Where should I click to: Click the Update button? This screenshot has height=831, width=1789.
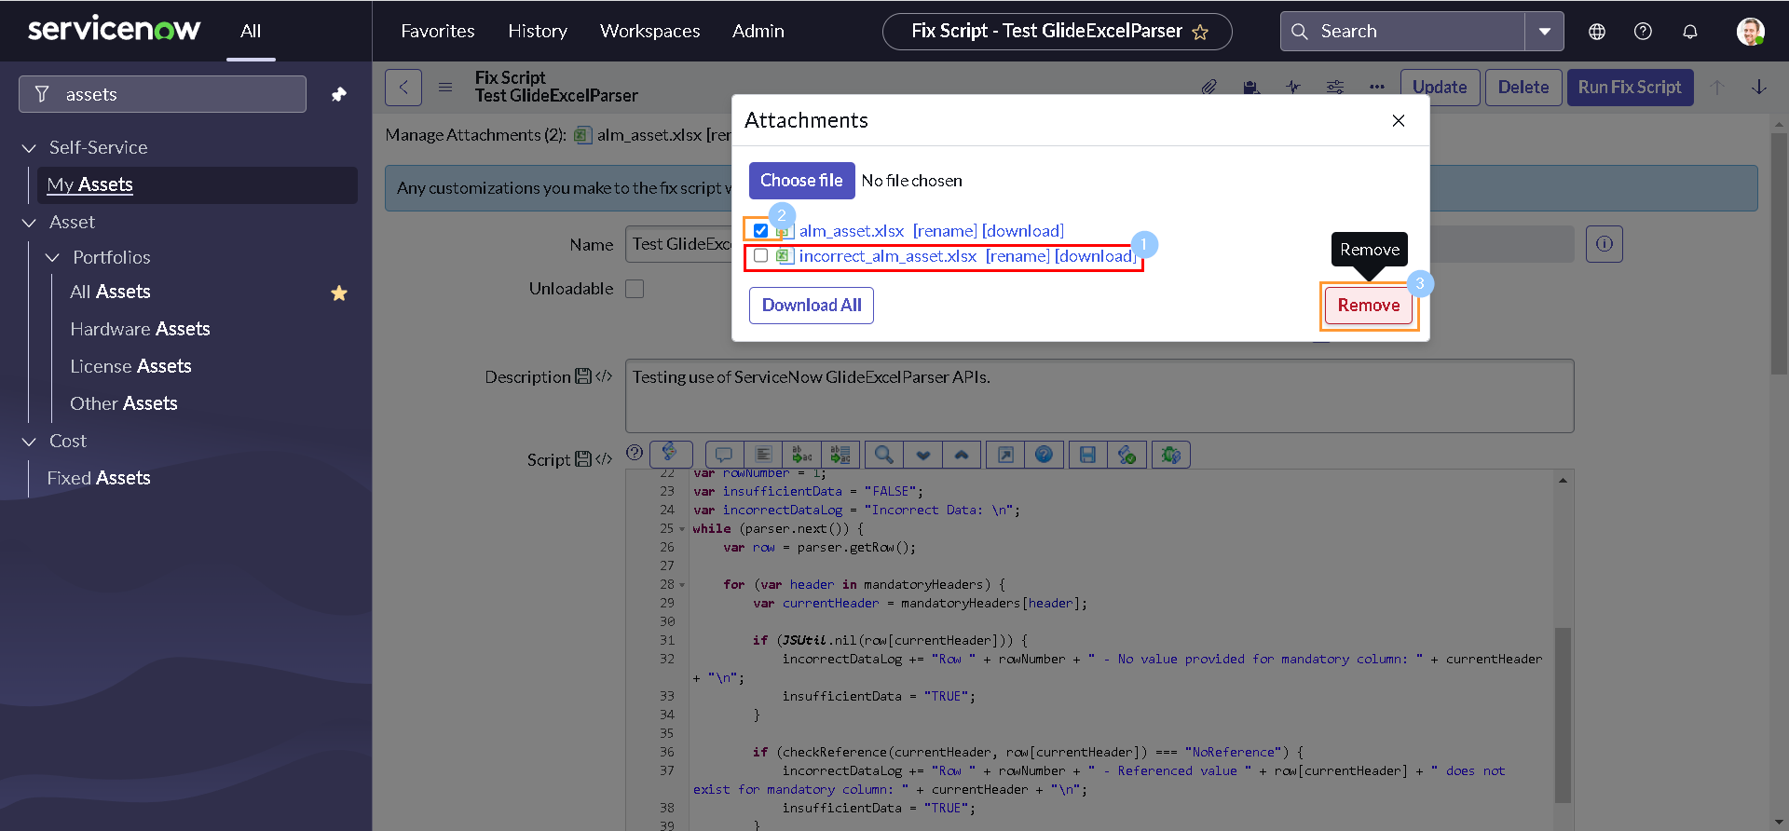click(1440, 88)
